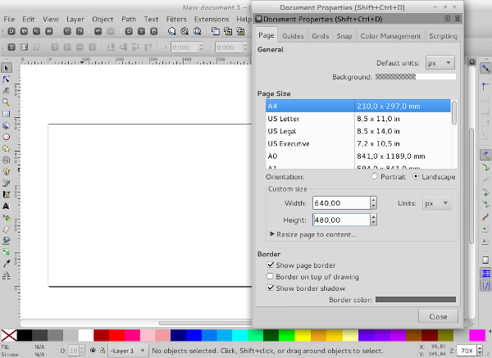Click the X coordinate spinner arrows

point(201,48)
